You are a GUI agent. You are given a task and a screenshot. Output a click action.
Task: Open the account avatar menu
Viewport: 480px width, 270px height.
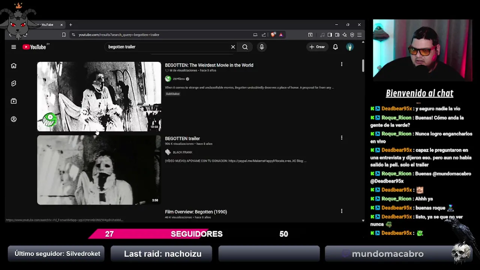(349, 47)
